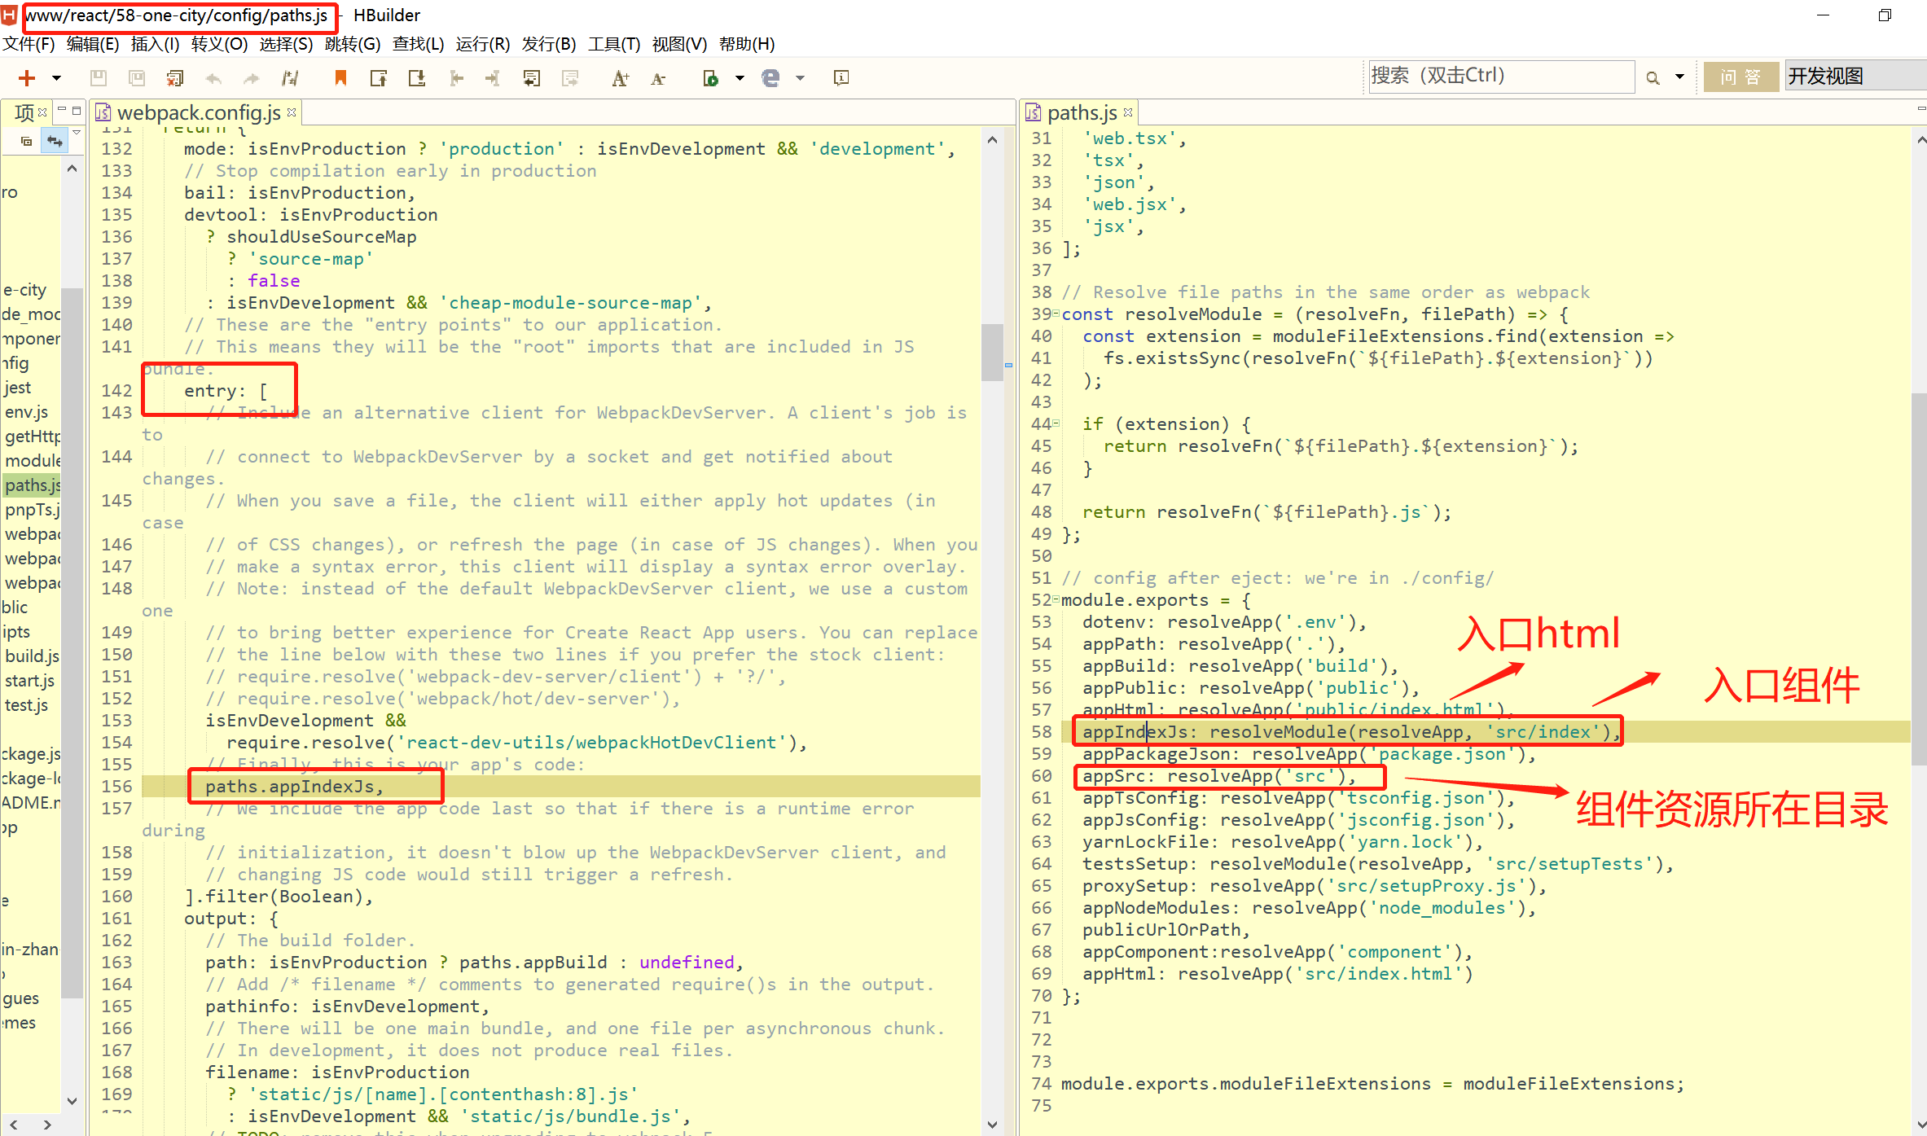Open the browser icon dropdown arrow

coord(800,78)
